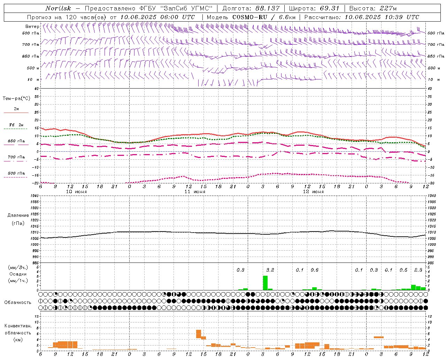Viewport: 446px width, 357px height.
Task: Click the "Конвективн." convective cloud label
Action: (x=18, y=326)
